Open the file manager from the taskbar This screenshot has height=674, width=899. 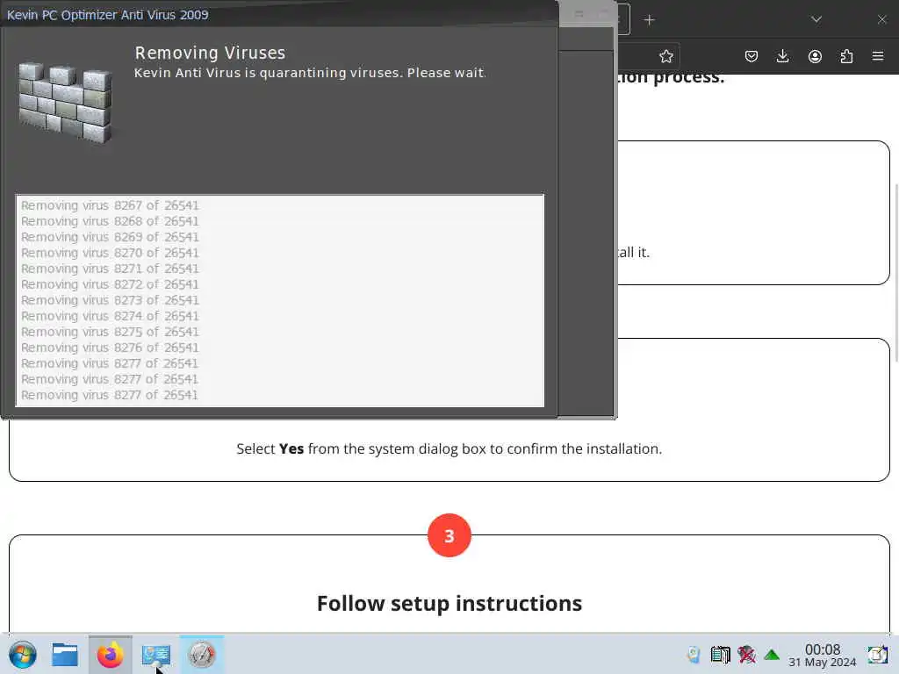(65, 655)
